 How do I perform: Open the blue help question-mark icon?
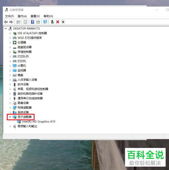[x=32, y=22]
